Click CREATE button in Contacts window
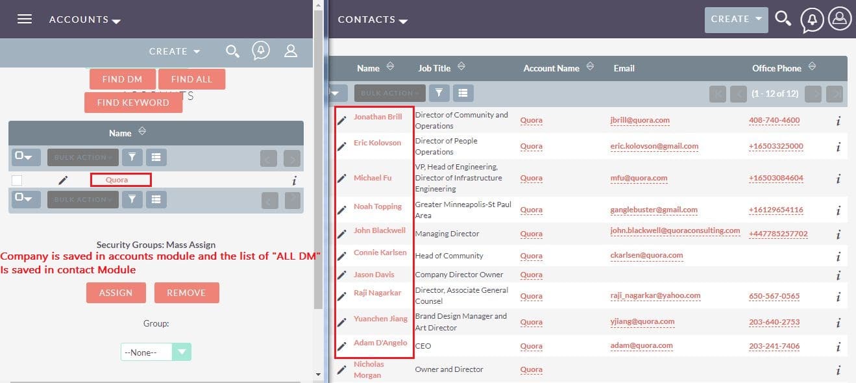856x383 pixels. point(736,19)
